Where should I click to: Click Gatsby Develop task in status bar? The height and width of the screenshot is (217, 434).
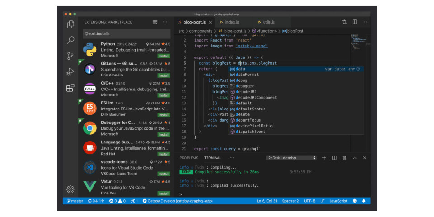pos(178,201)
